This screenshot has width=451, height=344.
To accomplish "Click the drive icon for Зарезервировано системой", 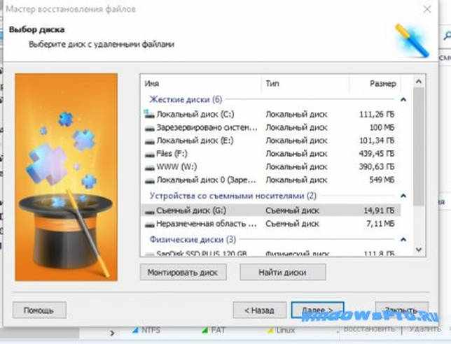I will 150,128.
